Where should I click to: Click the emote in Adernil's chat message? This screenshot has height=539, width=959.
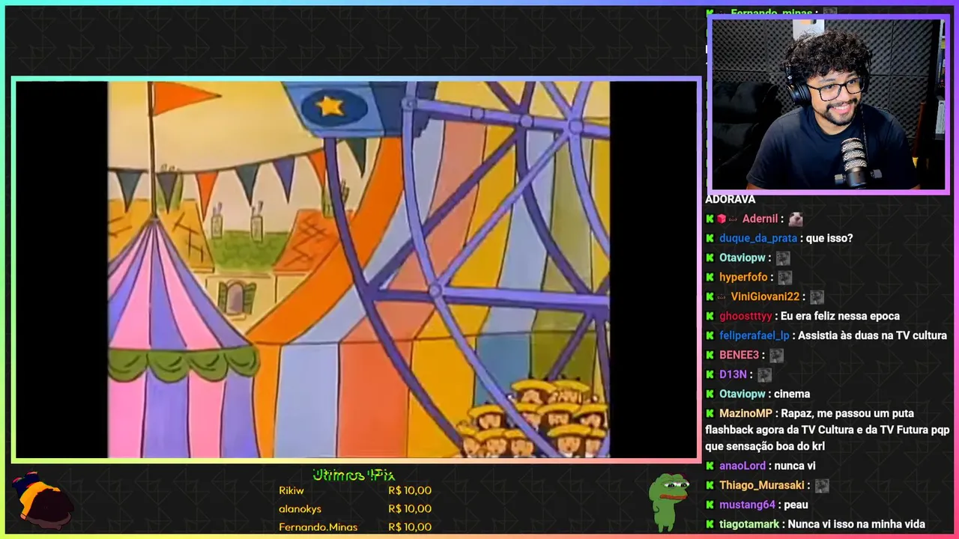(x=796, y=219)
